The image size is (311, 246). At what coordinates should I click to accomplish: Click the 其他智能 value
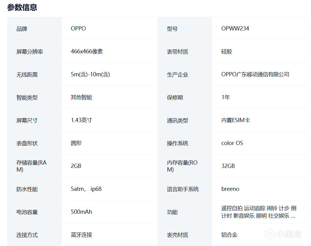82,97
